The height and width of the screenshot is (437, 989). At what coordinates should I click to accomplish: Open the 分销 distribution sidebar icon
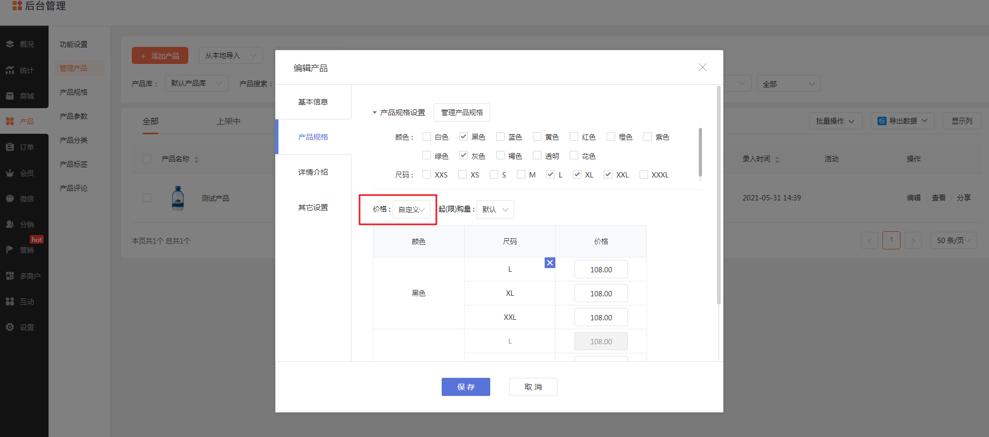click(x=10, y=224)
